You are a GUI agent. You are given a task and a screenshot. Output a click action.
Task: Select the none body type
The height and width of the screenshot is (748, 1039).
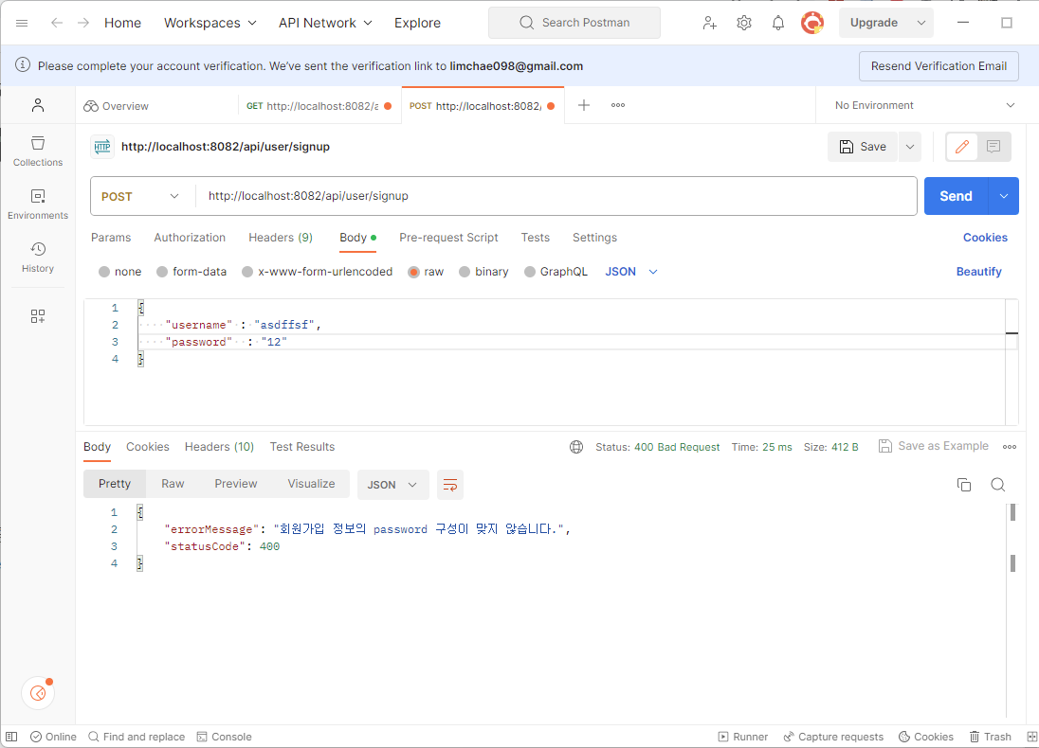tap(120, 272)
